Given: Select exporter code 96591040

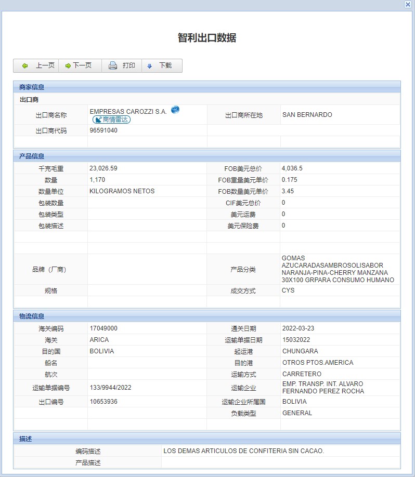Looking at the screenshot, I should (x=103, y=130).
